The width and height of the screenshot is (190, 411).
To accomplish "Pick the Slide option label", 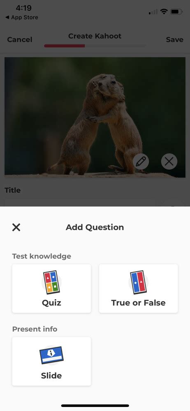I will coord(51,376).
